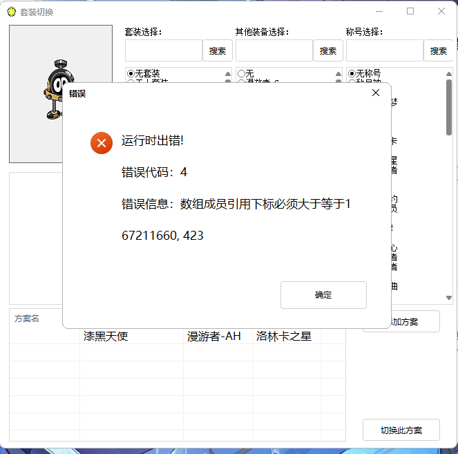The width and height of the screenshot is (458, 454).
Task: Click the 运行时出错! heading text
Action: click(x=153, y=140)
